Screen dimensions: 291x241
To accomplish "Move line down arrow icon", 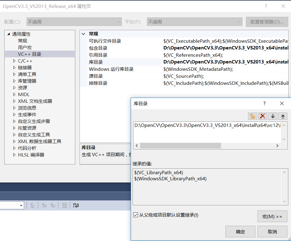I will coord(273,116).
